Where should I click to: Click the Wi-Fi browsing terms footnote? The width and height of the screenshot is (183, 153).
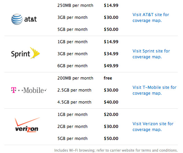pyautogui.click(x=116, y=150)
